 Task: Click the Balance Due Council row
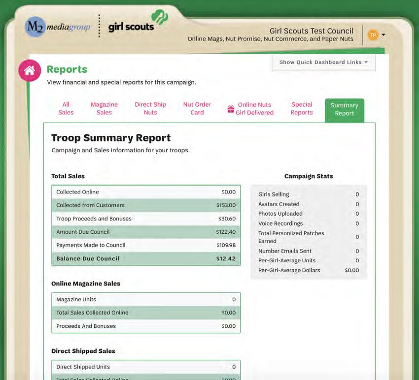pos(146,258)
